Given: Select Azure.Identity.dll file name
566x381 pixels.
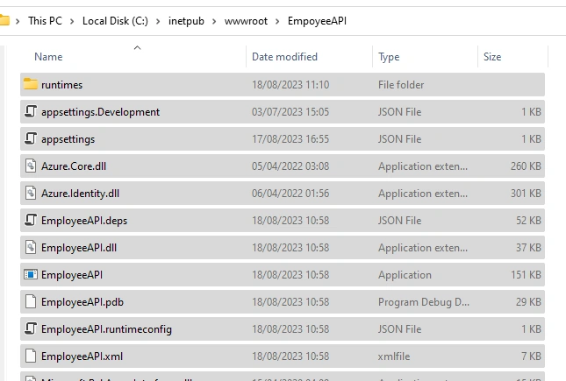Looking at the screenshot, I should [x=80, y=194].
